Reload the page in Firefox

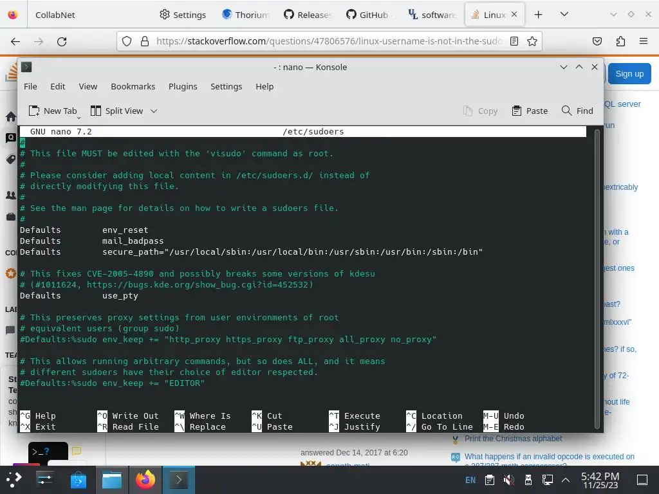(x=62, y=41)
